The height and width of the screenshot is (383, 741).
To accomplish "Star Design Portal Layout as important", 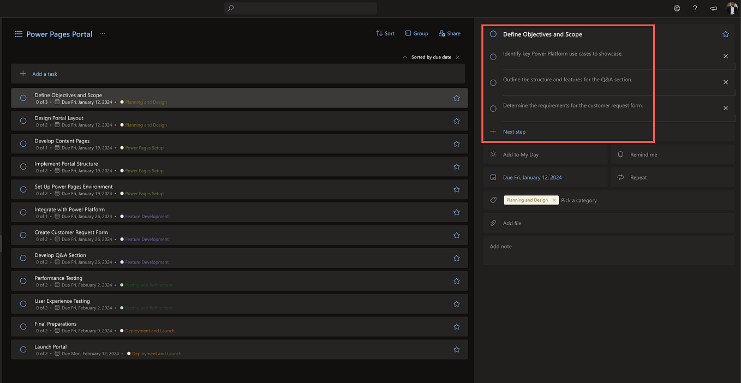I will pos(456,121).
